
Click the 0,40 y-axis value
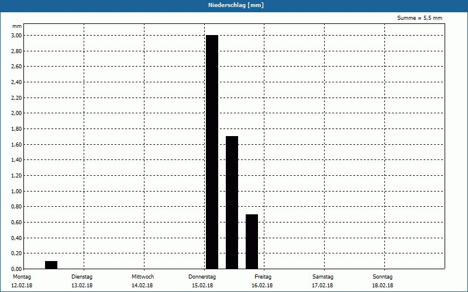click(x=16, y=238)
